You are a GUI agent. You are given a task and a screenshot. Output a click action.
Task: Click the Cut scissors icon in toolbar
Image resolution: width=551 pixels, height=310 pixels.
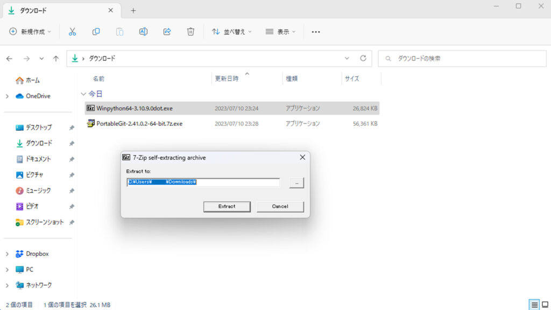72,32
